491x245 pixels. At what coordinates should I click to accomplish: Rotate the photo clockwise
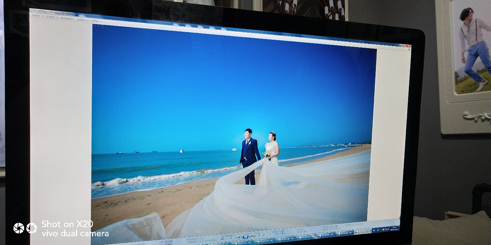point(264,235)
